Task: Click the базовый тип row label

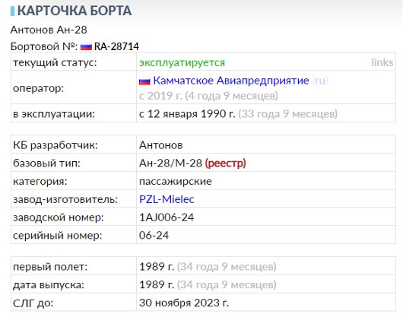Action: 46,163
